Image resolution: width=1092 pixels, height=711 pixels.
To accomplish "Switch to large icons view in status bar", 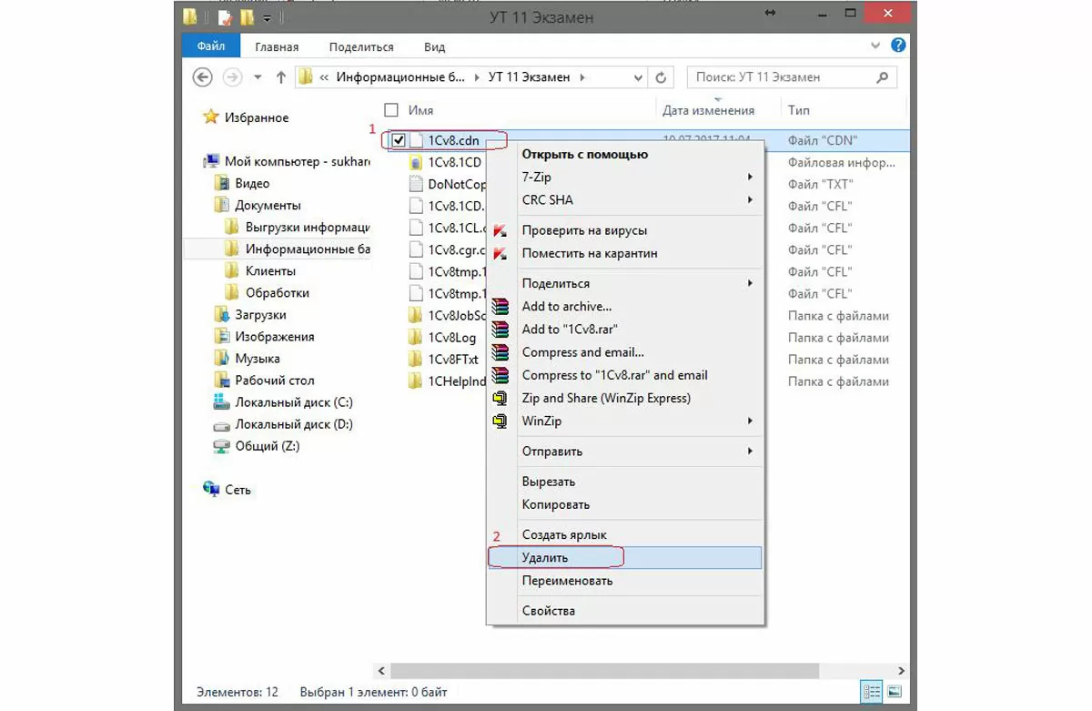I will click(x=895, y=692).
